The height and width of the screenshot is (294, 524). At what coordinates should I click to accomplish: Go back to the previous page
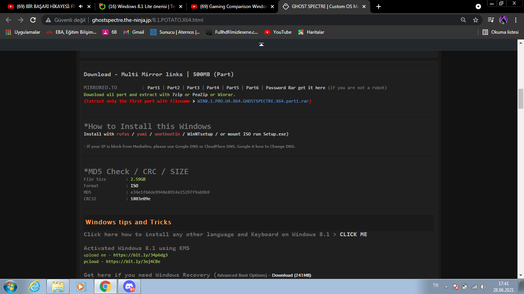[x=8, y=20]
